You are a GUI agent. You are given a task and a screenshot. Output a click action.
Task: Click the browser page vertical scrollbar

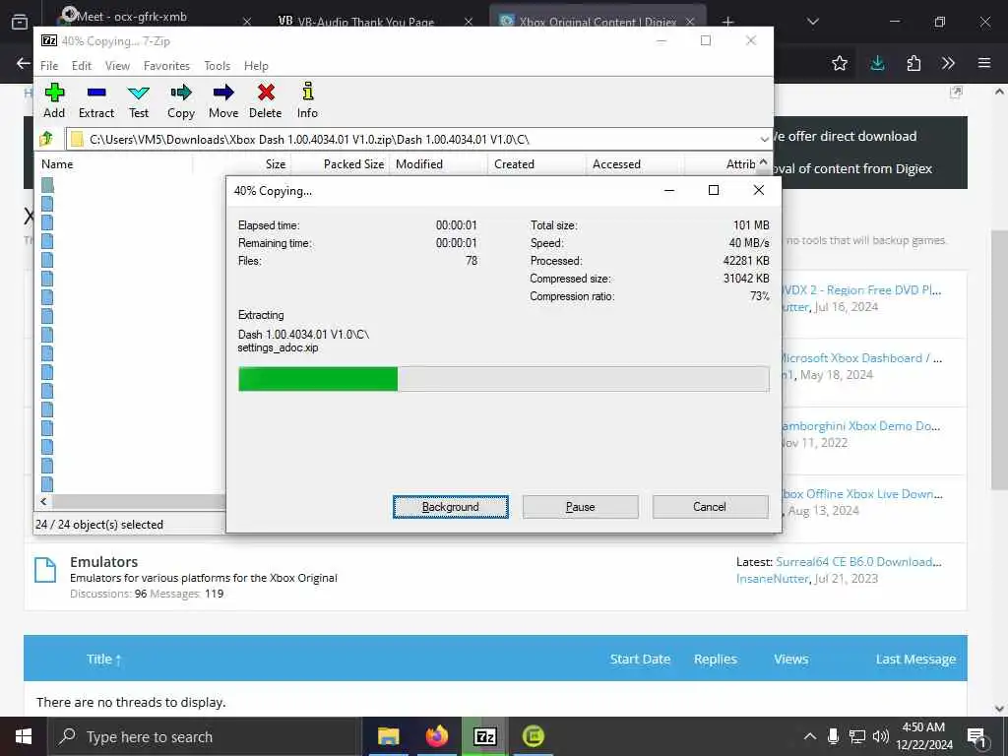(999, 360)
